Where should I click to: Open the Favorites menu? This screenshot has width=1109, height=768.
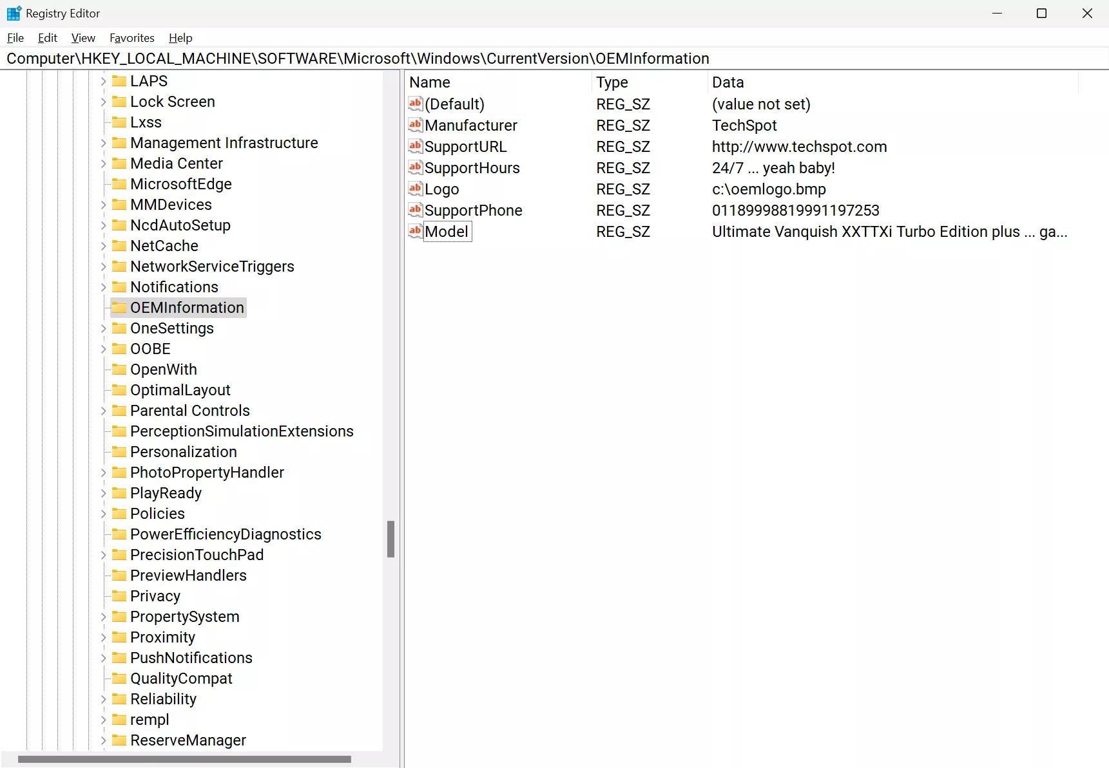point(132,38)
